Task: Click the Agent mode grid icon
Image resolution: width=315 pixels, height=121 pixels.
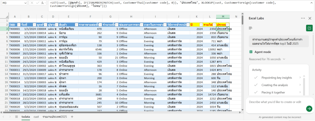Action: point(251,52)
